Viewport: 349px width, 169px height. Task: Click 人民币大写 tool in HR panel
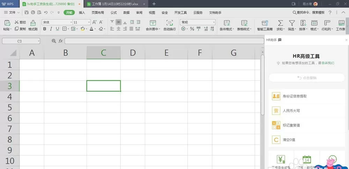tap(307, 111)
